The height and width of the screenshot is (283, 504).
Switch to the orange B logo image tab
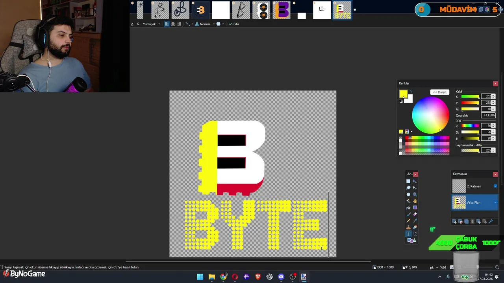click(200, 10)
